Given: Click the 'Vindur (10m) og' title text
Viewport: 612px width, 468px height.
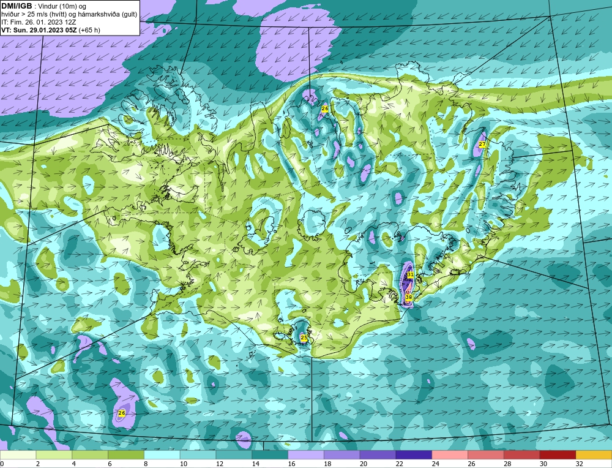Looking at the screenshot, I should click(62, 6).
